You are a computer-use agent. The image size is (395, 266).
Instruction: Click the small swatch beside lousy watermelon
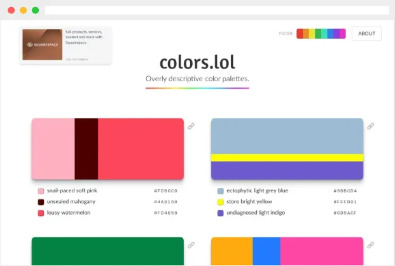pos(41,213)
